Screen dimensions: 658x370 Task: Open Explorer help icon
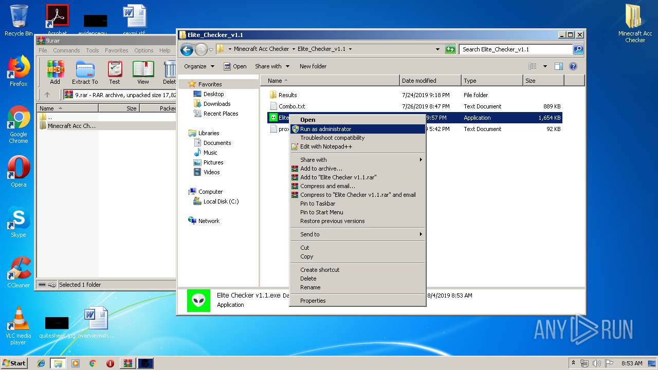573,66
